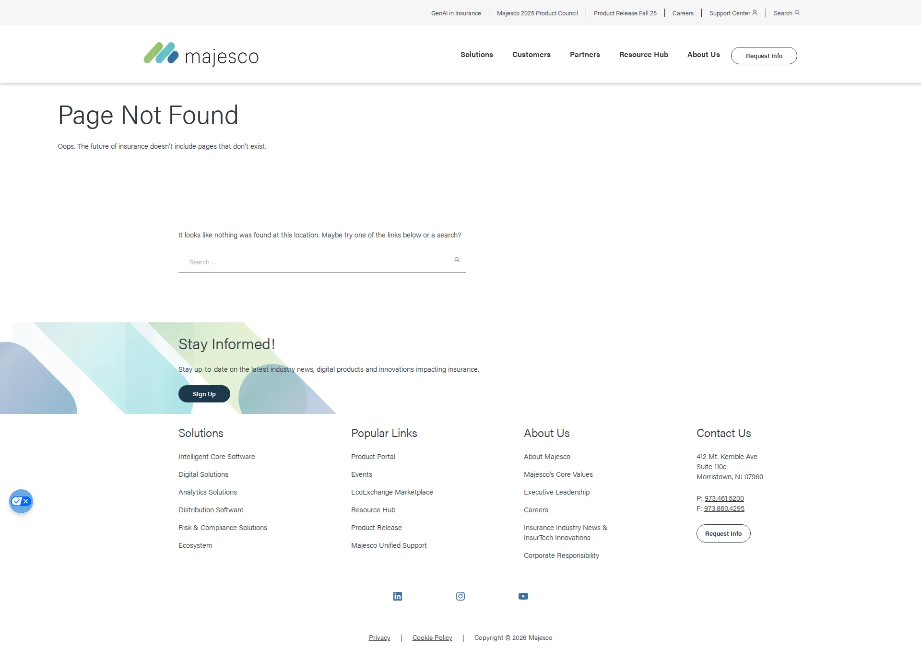The width and height of the screenshot is (921, 661).
Task: Open Ecosystem footer link
Action: pos(195,545)
